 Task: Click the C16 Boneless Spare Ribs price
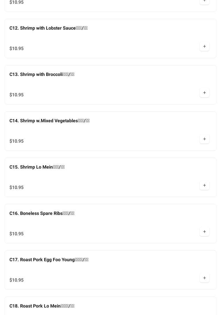(x=17, y=234)
